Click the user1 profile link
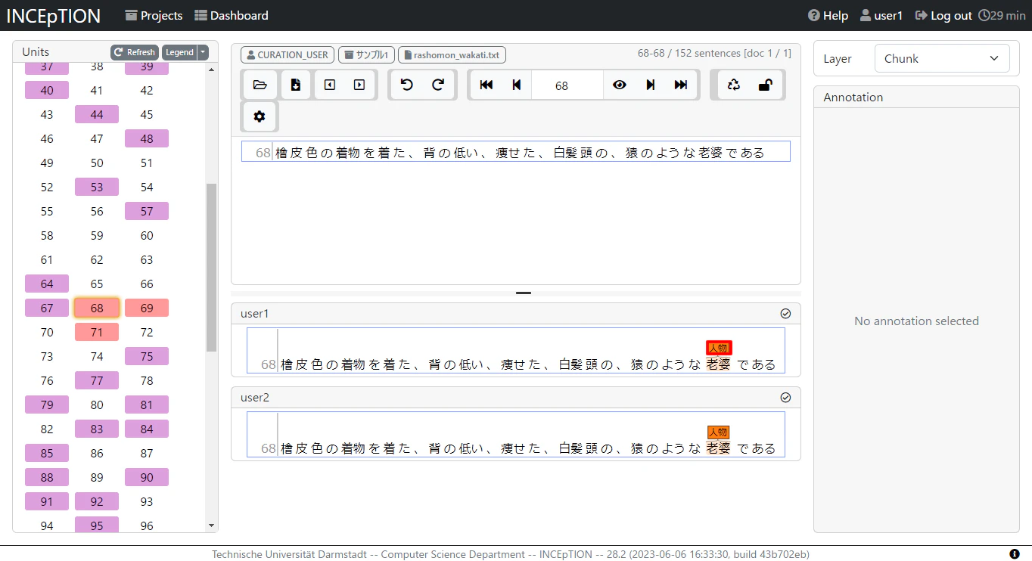Screen dimensions: 1032x561 [x=881, y=15]
